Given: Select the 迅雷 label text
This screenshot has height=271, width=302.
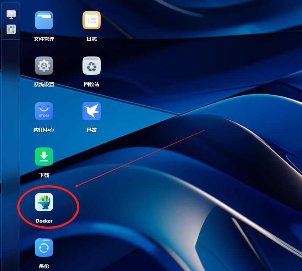Looking at the screenshot, I should (92, 130).
